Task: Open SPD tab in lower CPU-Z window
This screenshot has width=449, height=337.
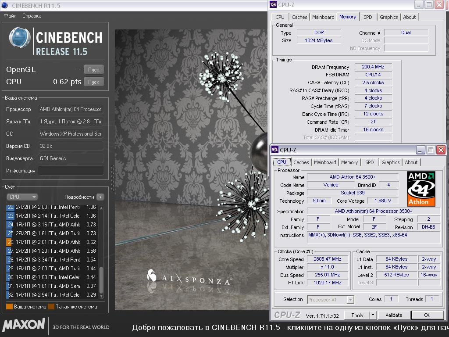Action: [x=369, y=162]
